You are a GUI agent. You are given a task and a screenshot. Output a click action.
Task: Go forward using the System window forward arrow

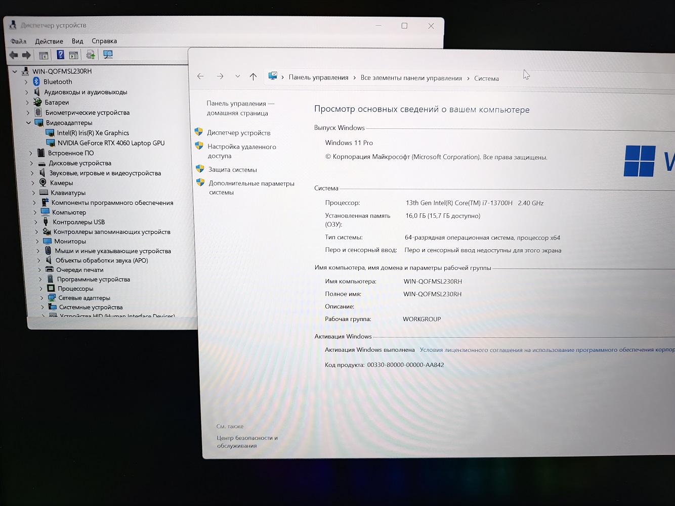coord(220,76)
